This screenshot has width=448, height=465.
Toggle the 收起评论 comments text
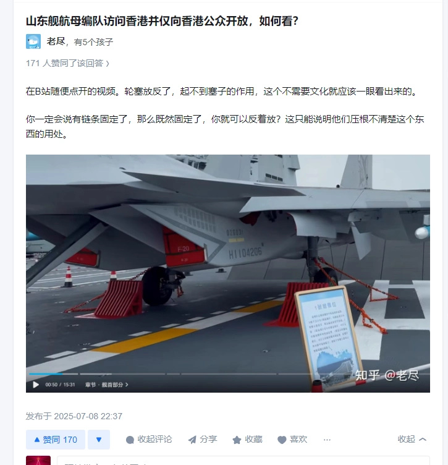tap(154, 440)
